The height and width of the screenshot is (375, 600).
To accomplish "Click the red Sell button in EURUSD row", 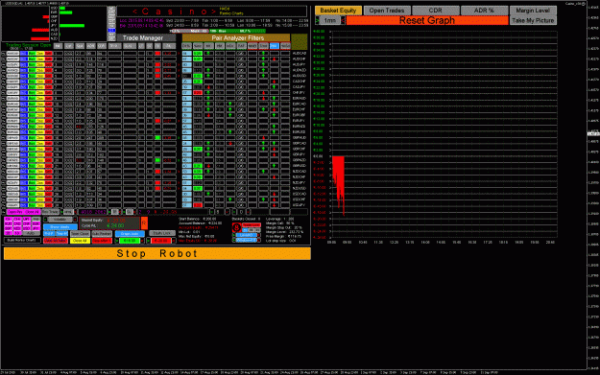I will tap(48, 132).
